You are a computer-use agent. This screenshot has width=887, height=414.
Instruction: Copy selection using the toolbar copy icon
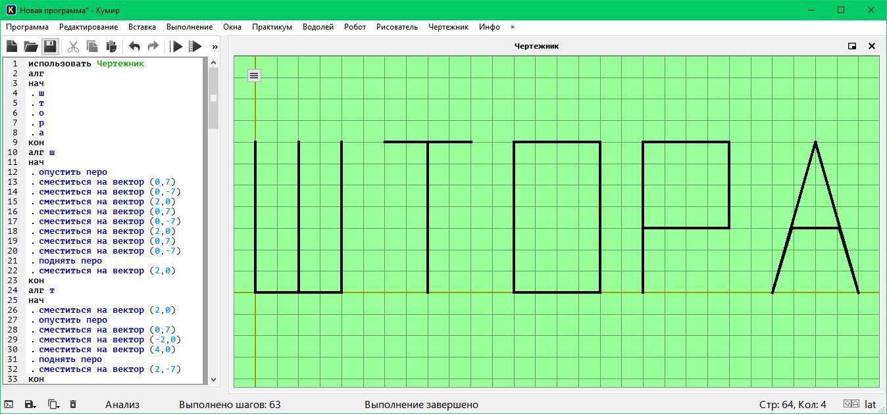[92, 46]
